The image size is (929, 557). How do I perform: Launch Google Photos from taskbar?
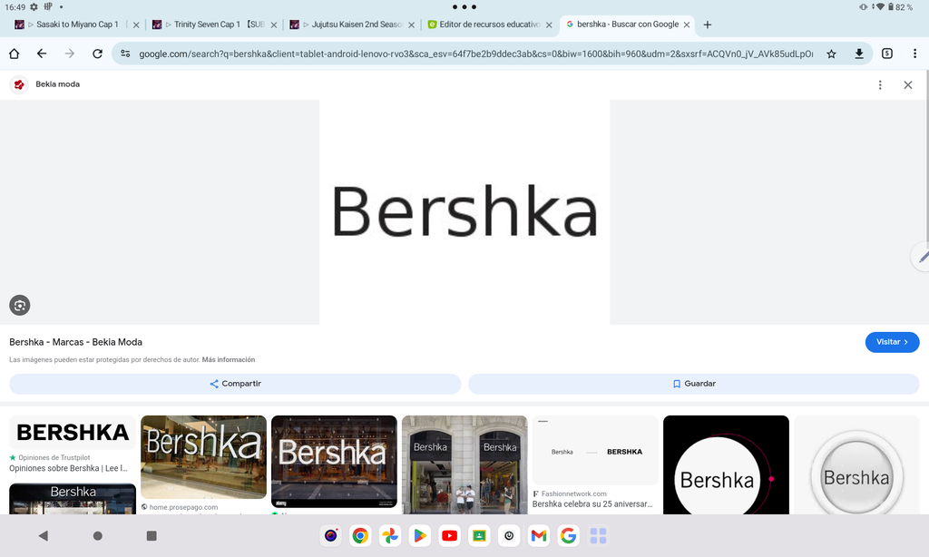coord(390,535)
